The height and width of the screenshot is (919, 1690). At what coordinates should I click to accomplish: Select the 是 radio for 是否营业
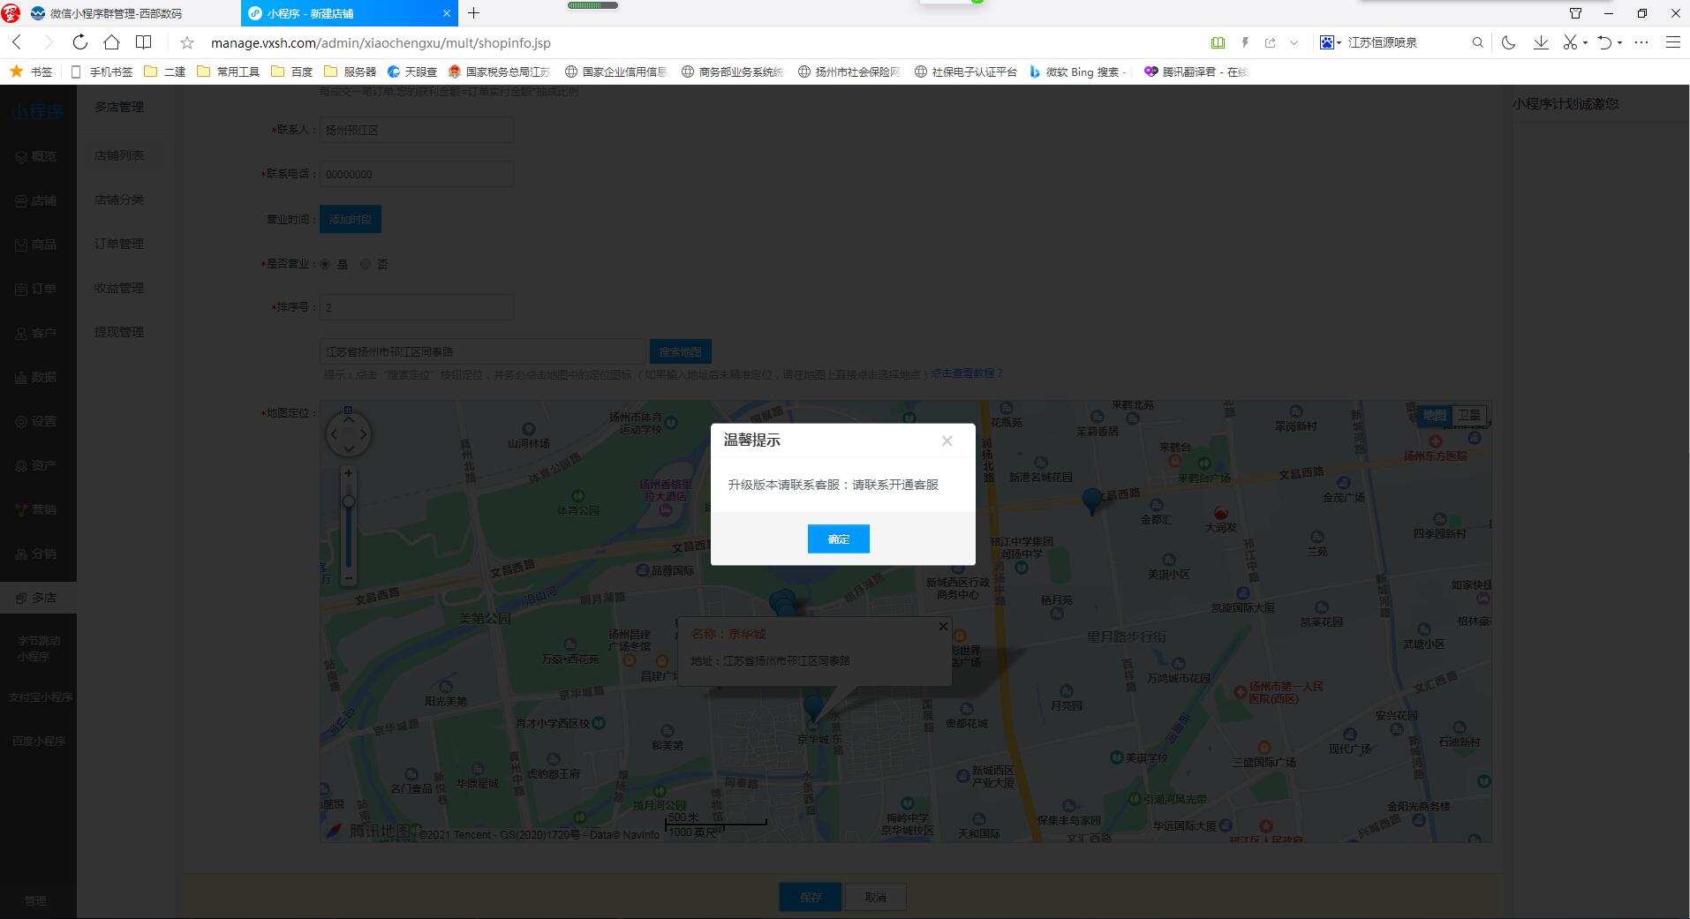pyautogui.click(x=325, y=264)
